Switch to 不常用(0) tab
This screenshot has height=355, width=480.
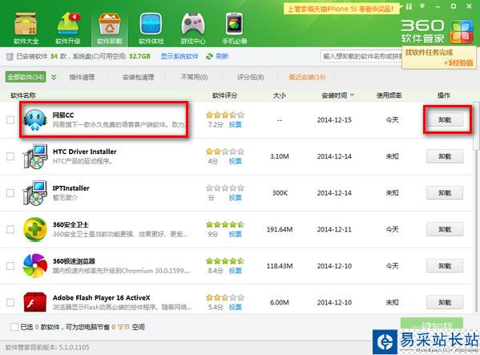click(194, 77)
